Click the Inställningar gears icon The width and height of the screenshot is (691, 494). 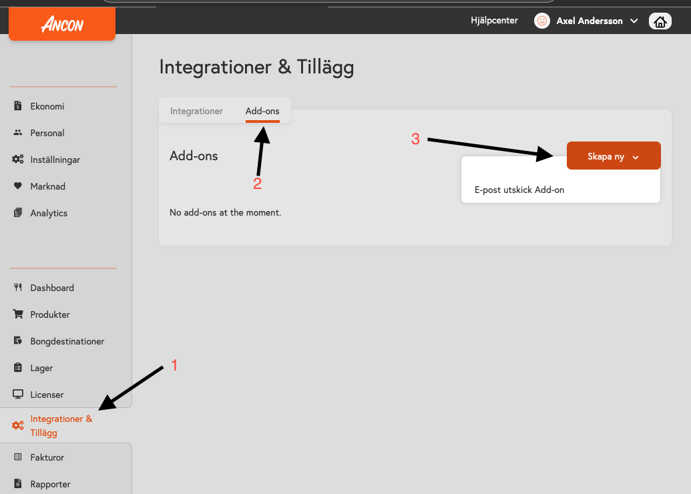pos(18,160)
